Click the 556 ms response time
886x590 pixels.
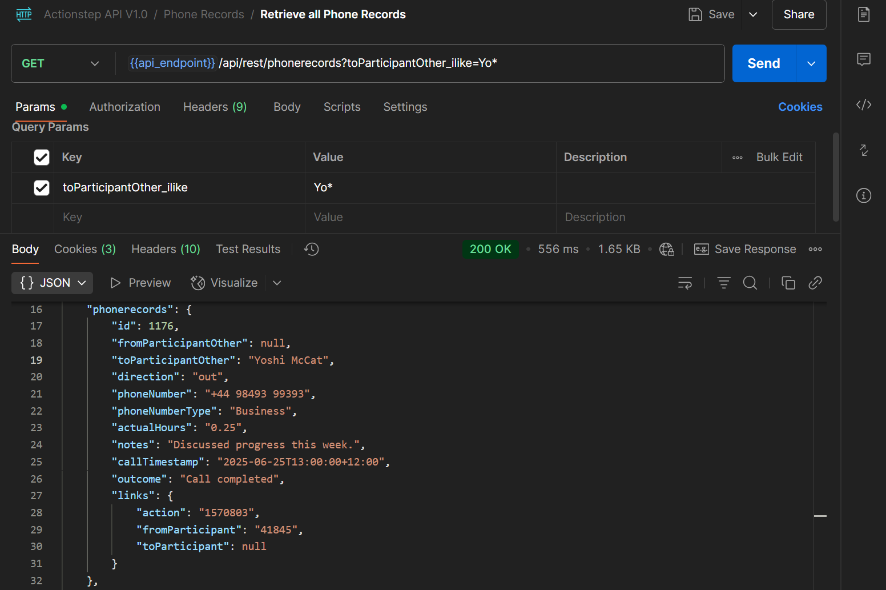(x=558, y=249)
